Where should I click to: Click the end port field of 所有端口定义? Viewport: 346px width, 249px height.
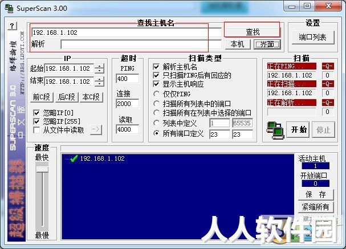(242, 134)
